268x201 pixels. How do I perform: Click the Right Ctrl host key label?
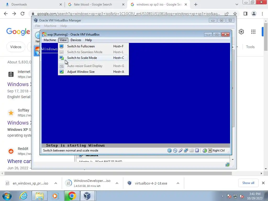(x=219, y=150)
